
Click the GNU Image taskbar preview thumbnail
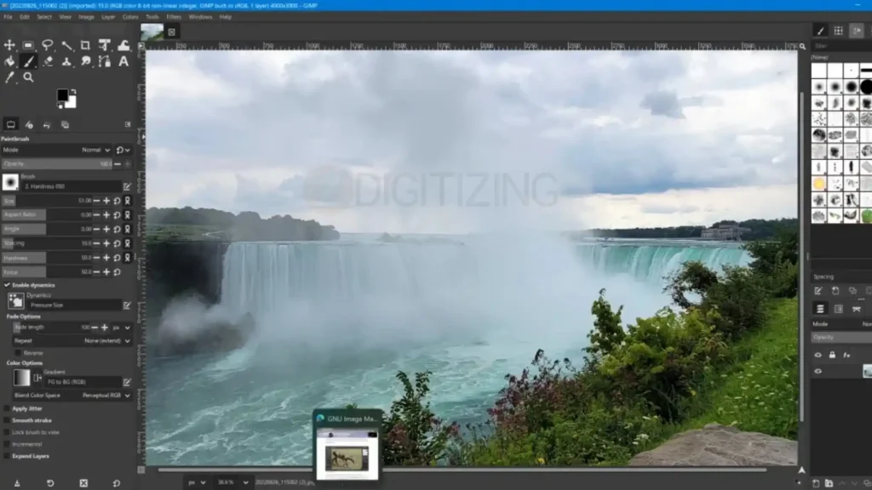pyautogui.click(x=347, y=454)
